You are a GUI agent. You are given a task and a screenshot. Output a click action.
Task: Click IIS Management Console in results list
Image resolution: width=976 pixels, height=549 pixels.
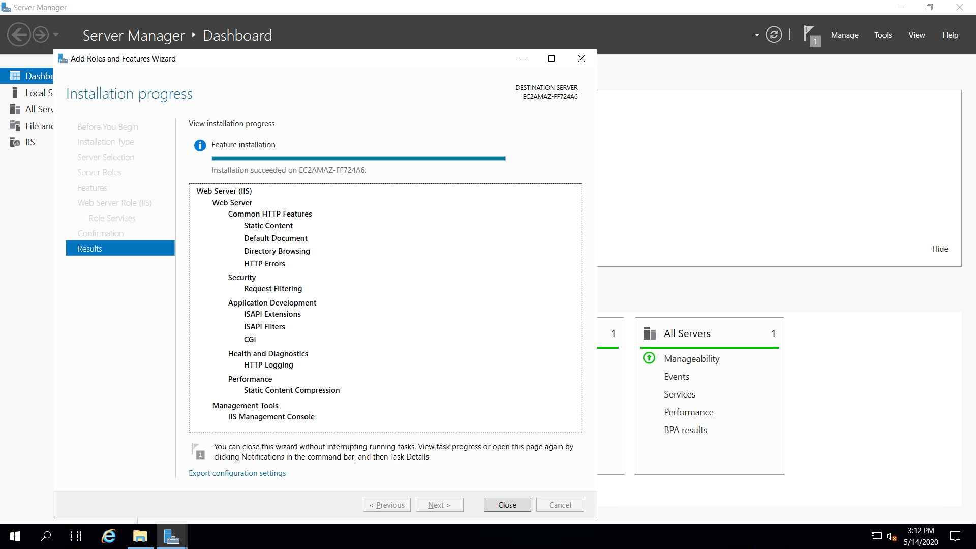(x=271, y=417)
